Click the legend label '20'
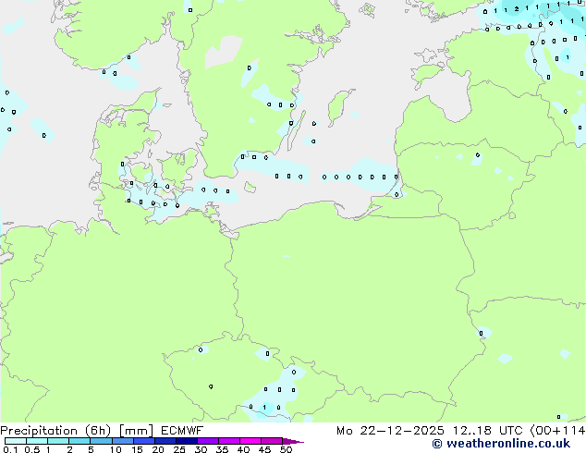 point(158,449)
